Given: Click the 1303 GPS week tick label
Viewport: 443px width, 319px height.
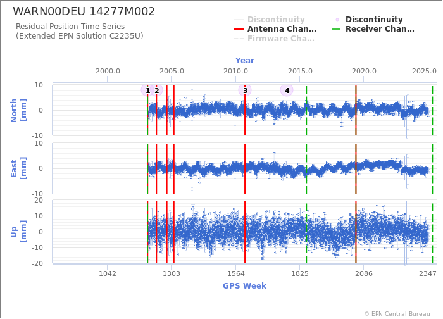Looking at the screenshot, I should (172, 273).
